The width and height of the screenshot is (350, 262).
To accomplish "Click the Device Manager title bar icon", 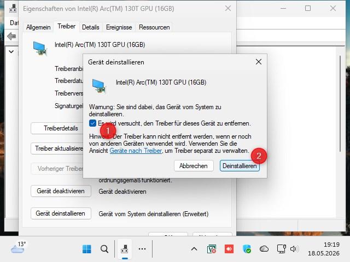I will coord(13,9).
